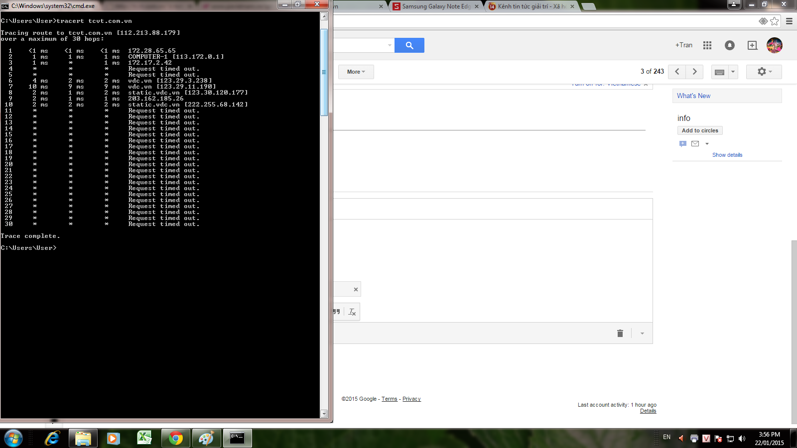Open a new Chrome tab
This screenshot has height=448, width=797.
(x=588, y=6)
